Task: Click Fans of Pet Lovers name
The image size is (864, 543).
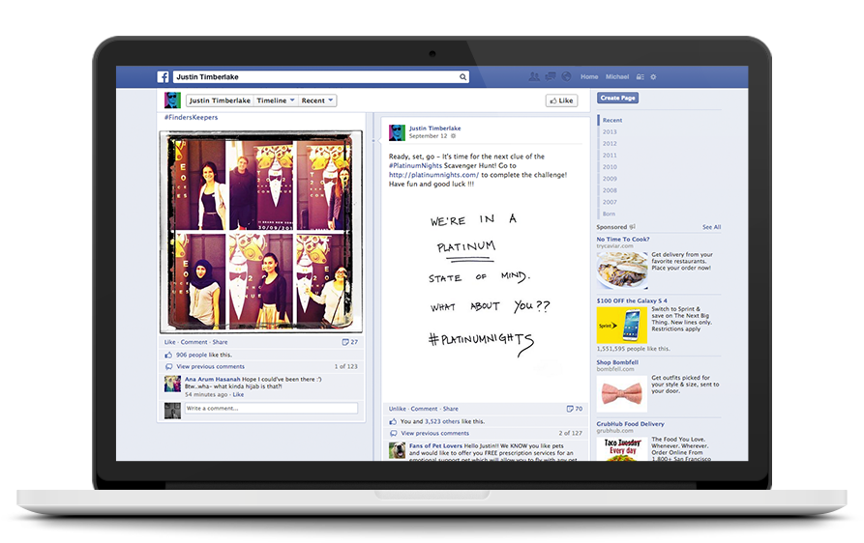Action: pos(435,445)
